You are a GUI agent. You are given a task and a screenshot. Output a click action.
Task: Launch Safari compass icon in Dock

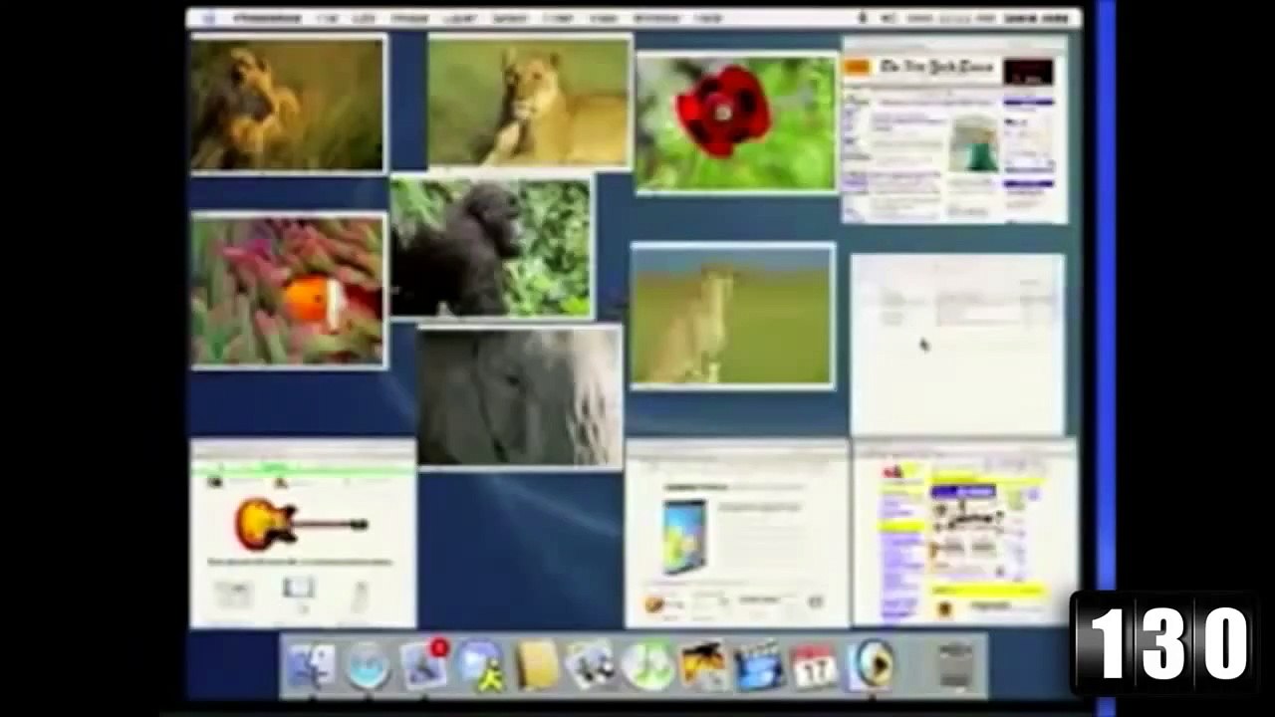(x=368, y=665)
